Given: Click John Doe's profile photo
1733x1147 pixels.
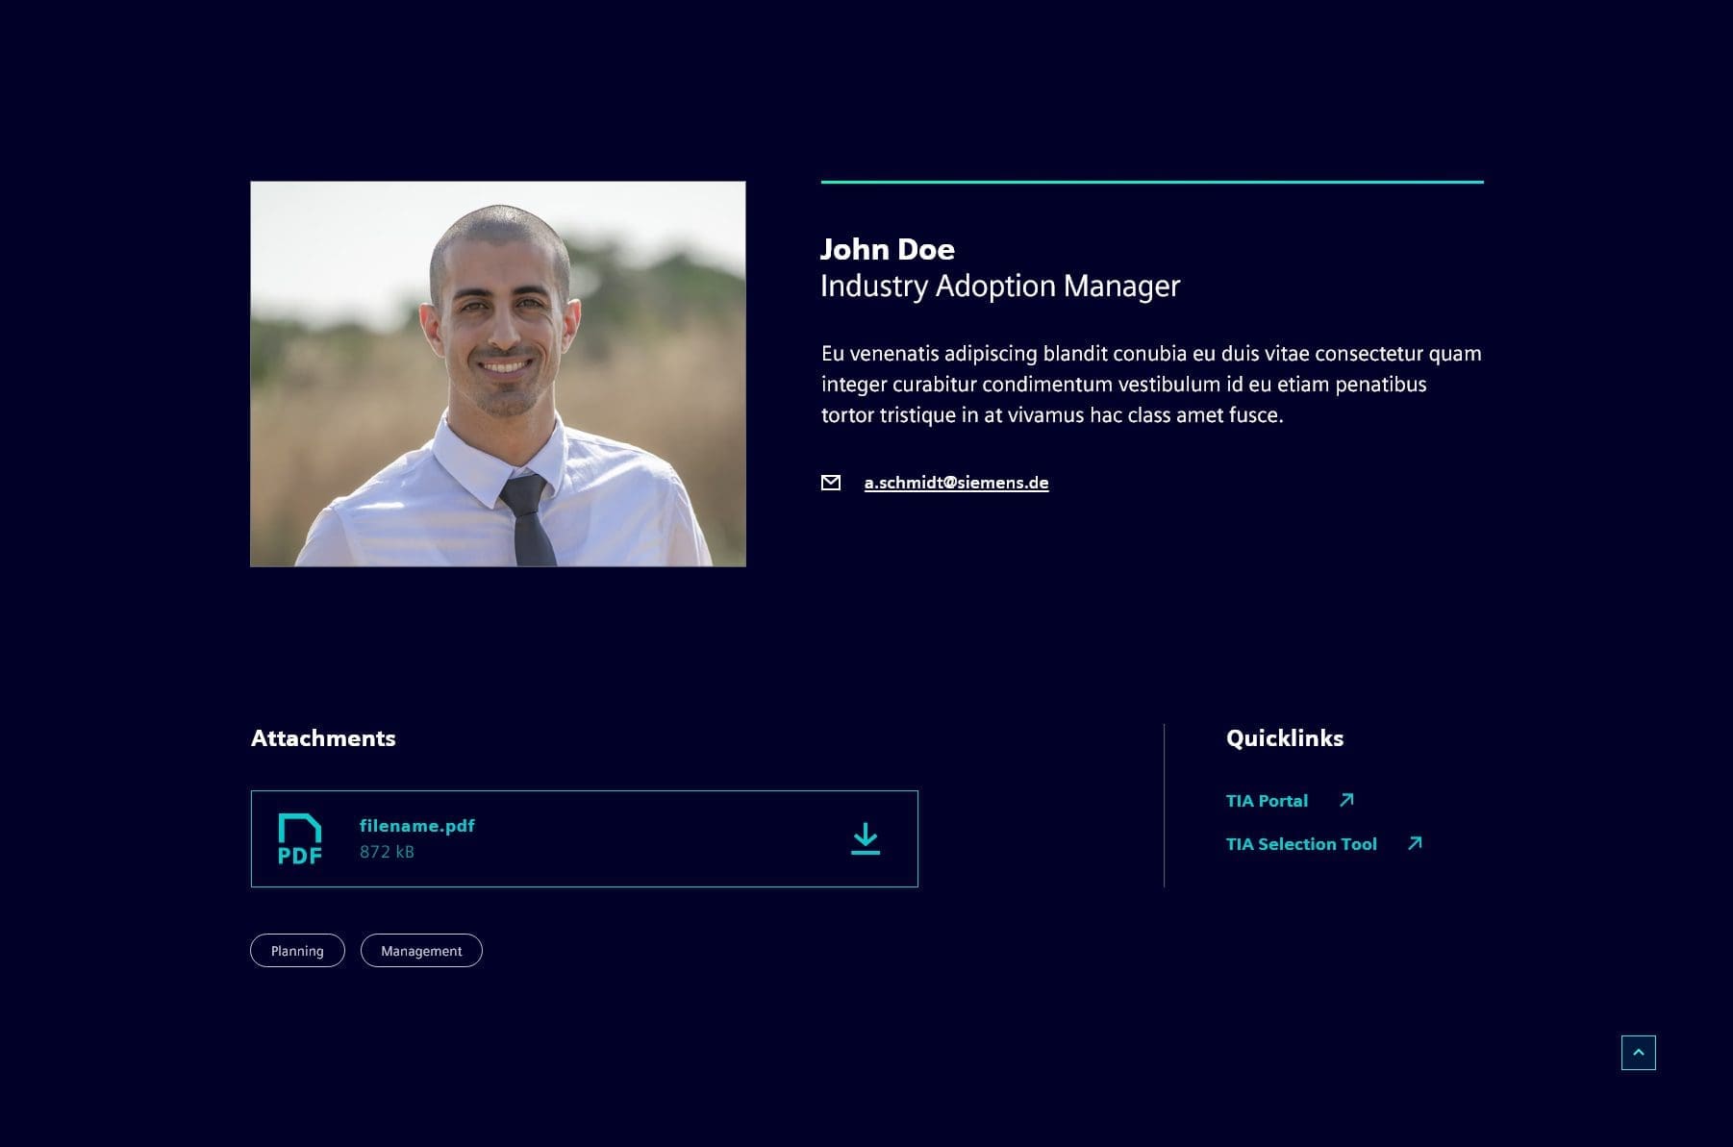Looking at the screenshot, I should 498,374.
